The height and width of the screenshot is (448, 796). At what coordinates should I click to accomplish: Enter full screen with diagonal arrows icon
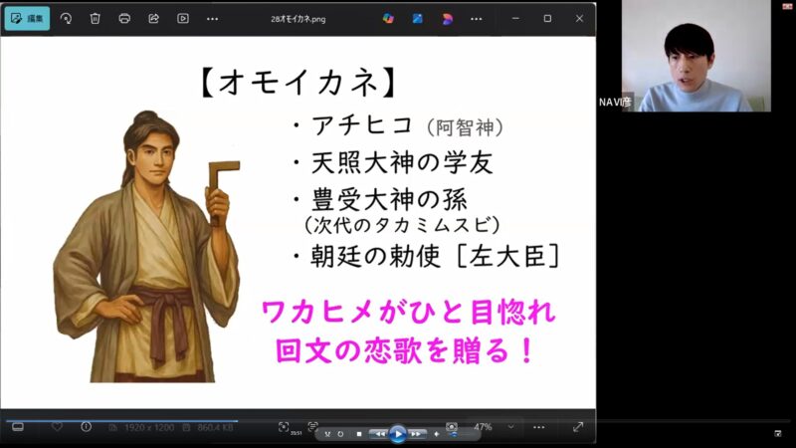[x=578, y=427]
